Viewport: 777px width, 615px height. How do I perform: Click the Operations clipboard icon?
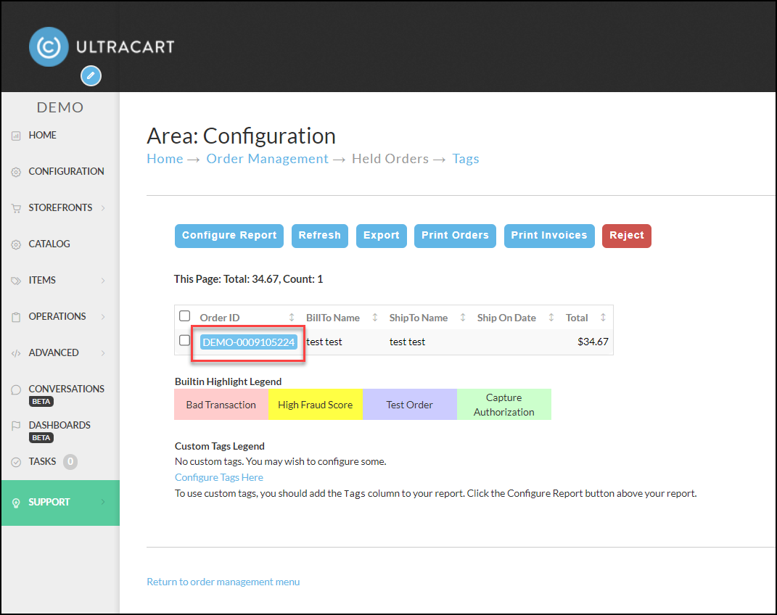pyautogui.click(x=16, y=317)
